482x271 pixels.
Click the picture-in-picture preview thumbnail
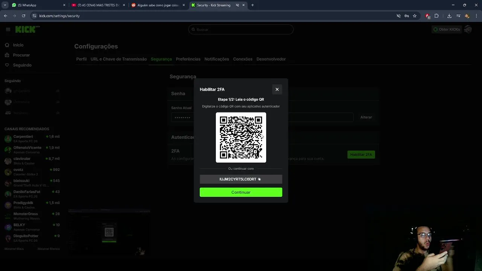click(x=109, y=232)
